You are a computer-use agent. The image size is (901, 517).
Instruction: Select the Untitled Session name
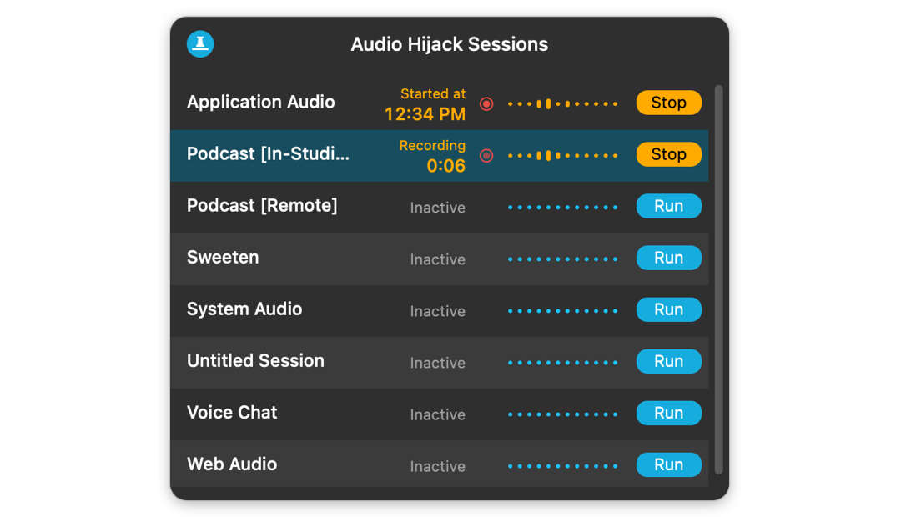[256, 361]
